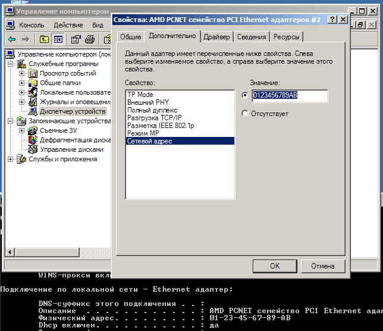Click the Disk Defragmenter icon (Дефрагментация диска)
This screenshot has width=383, height=331.
(x=33, y=140)
